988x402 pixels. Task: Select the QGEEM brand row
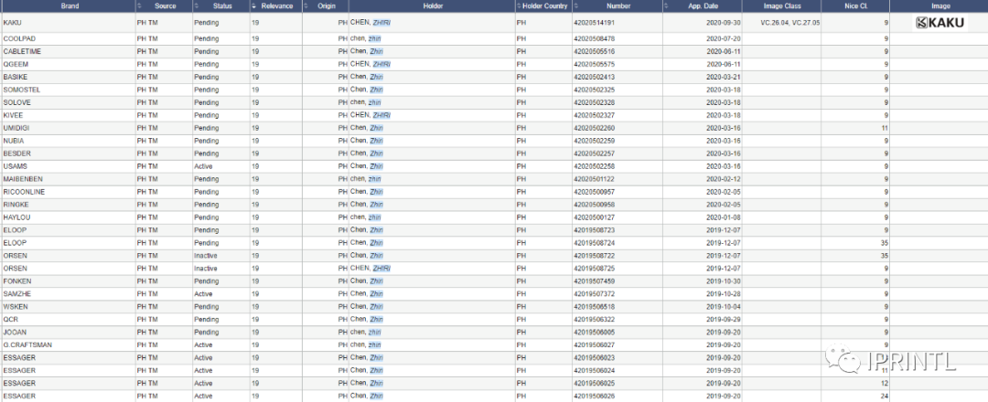tap(494, 64)
